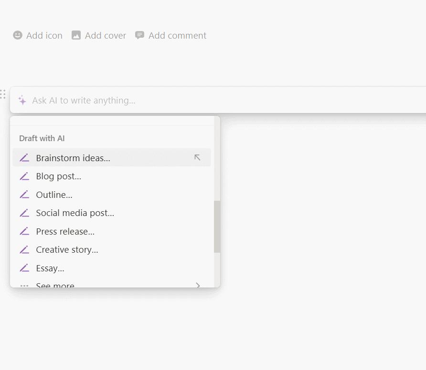The height and width of the screenshot is (370, 426).
Task: Select Creative story from the list
Action: click(x=67, y=250)
